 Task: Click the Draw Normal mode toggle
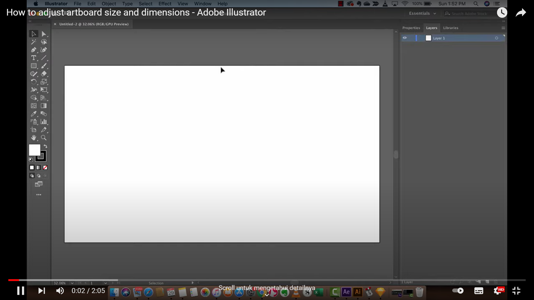[32, 176]
